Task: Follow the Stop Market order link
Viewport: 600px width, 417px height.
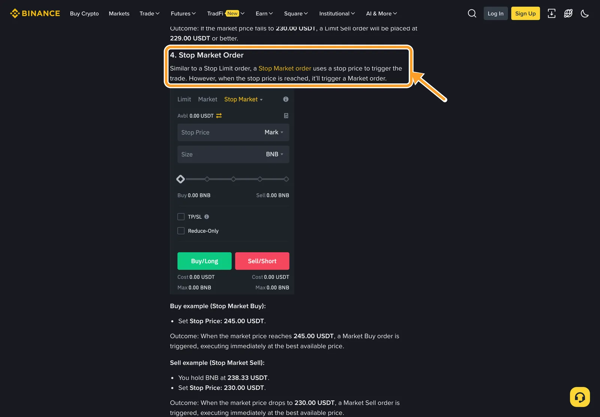Action: pos(285,68)
